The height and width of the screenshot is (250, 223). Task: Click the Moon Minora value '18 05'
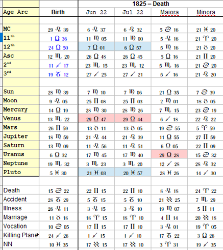click(x=206, y=101)
